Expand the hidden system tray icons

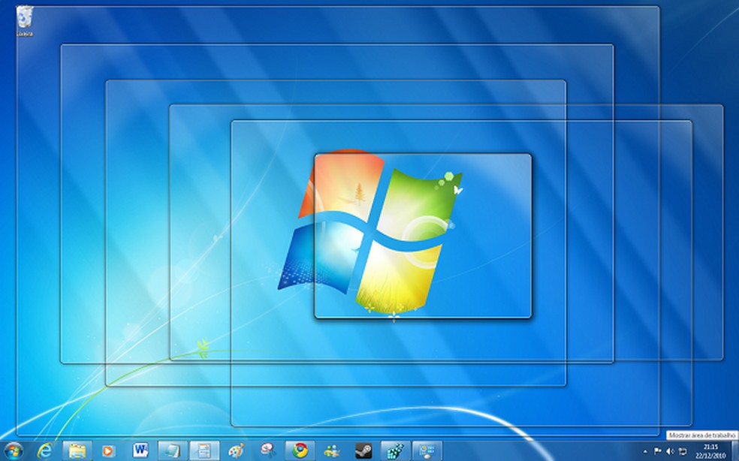645,450
